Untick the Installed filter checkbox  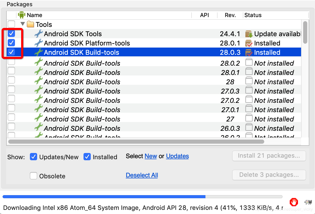[87, 157]
